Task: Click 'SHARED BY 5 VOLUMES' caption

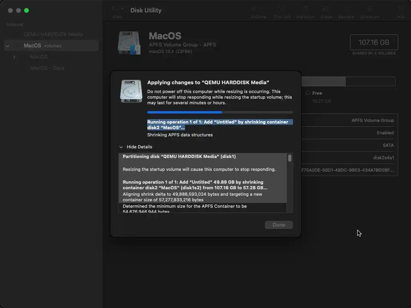Action: pos(374,53)
